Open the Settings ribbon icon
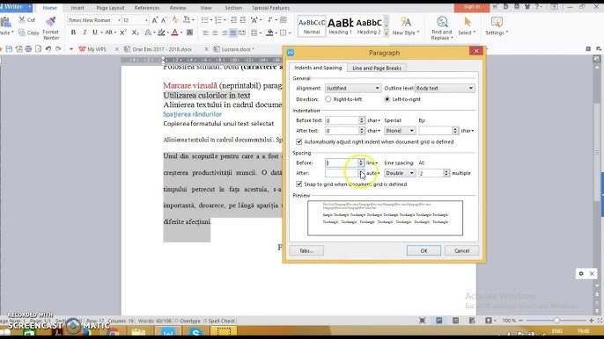This screenshot has height=339, width=604. (x=497, y=25)
